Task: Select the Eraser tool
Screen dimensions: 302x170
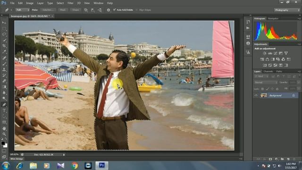Action: 4,81
